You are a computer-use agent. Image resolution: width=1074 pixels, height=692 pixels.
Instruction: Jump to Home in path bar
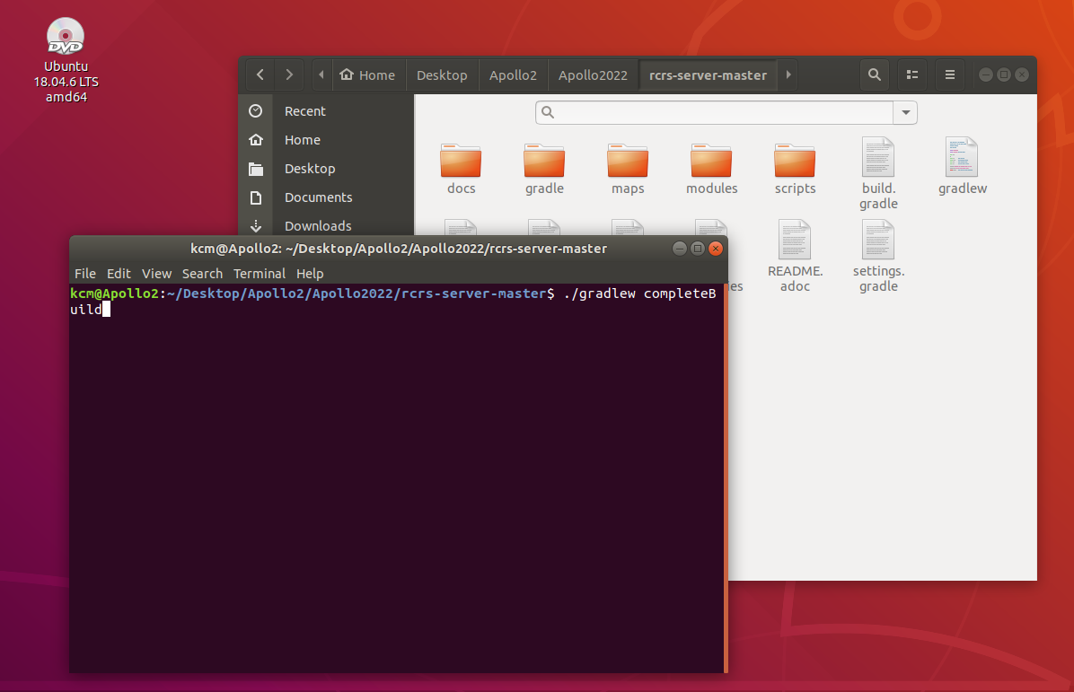pos(368,74)
